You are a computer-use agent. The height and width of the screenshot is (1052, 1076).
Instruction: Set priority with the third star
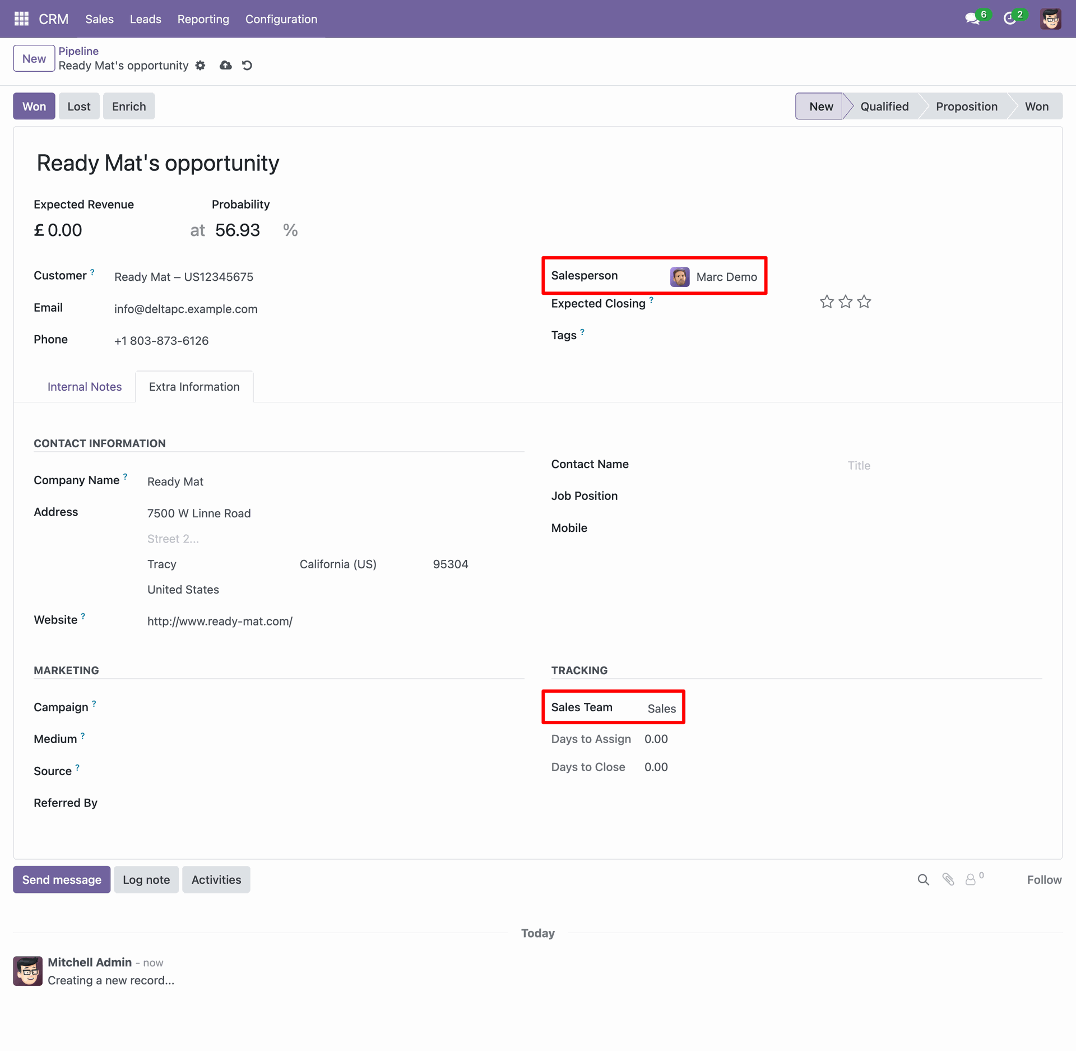click(x=864, y=302)
